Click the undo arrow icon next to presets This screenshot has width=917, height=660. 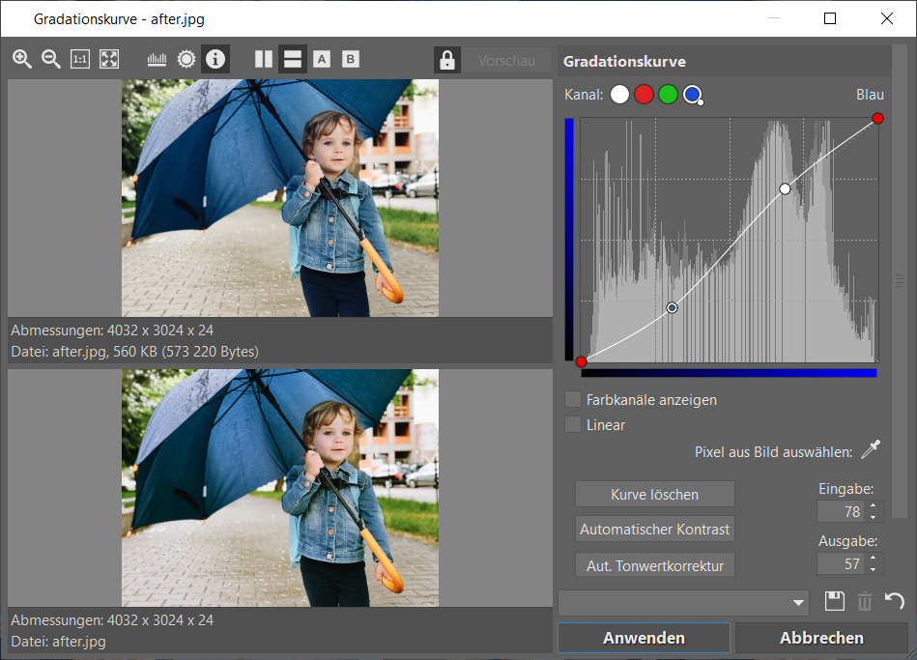(895, 602)
